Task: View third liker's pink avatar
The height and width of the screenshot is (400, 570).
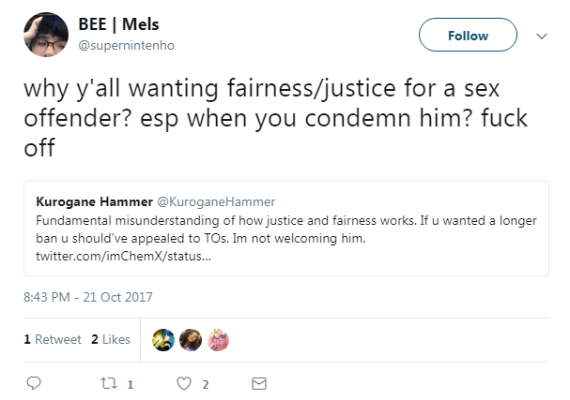Action: 218,340
